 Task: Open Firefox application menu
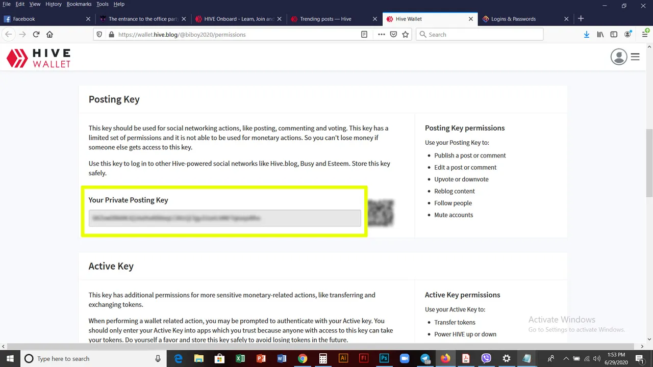tap(645, 35)
